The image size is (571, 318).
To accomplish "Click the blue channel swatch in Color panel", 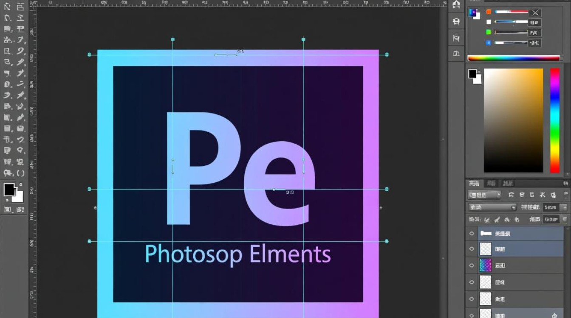I will (489, 42).
